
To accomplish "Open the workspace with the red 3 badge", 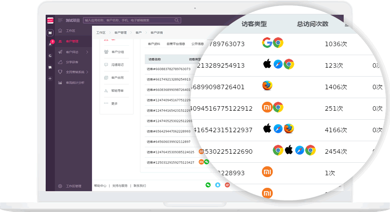I will click(x=50, y=43).
